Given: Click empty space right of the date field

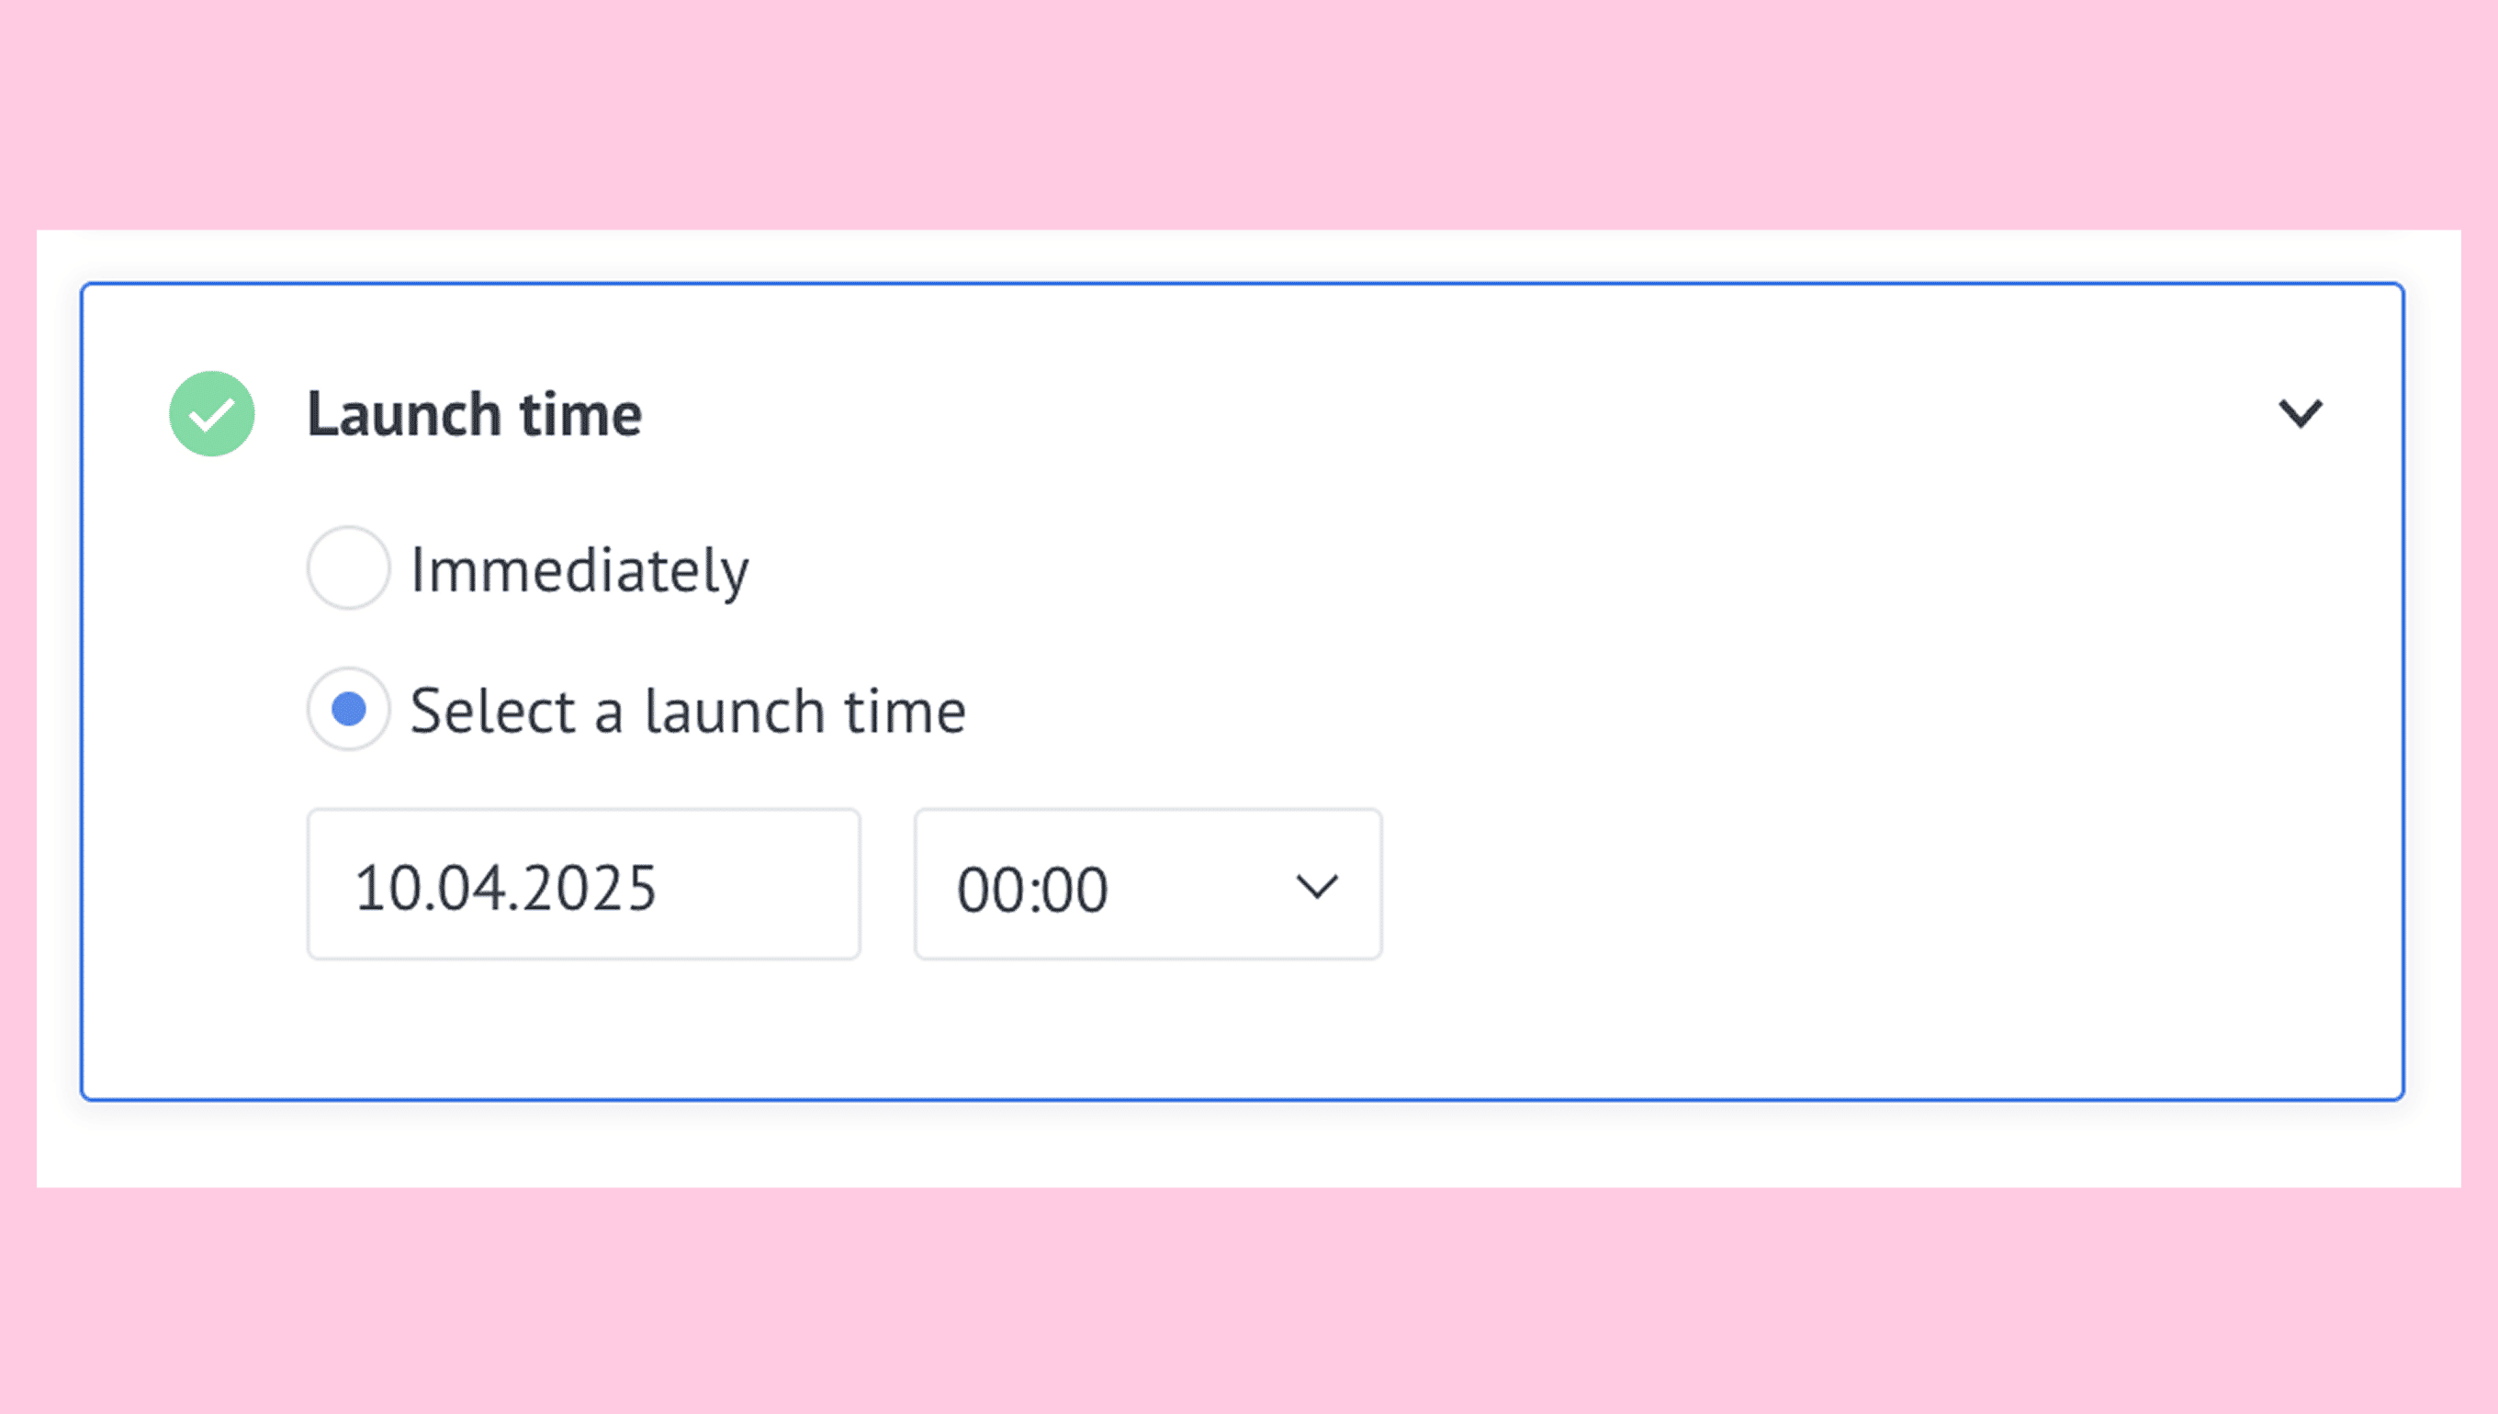Looking at the screenshot, I should pyautogui.click(x=887, y=885).
